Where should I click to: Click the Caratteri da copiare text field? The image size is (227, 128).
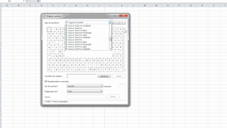82,76
